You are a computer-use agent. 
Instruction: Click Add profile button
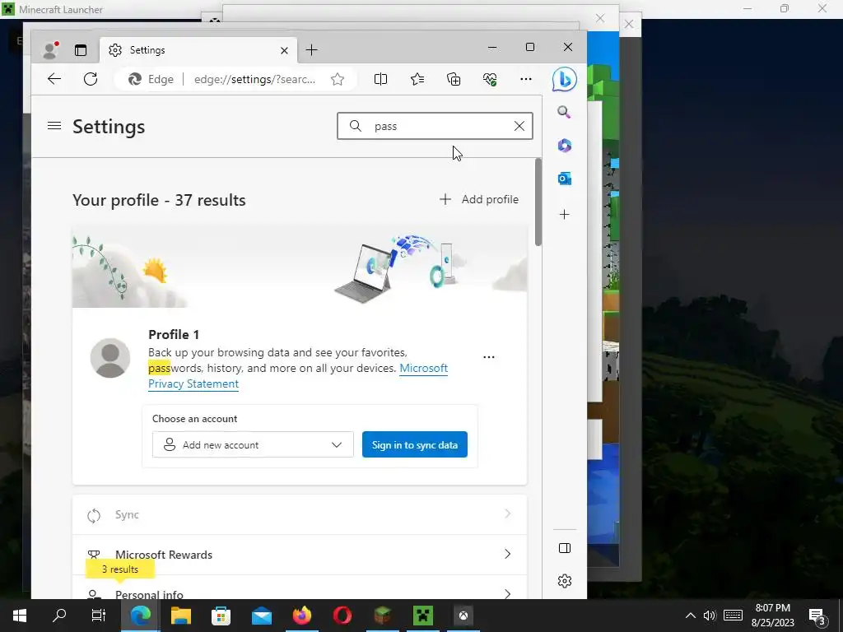coord(478,199)
